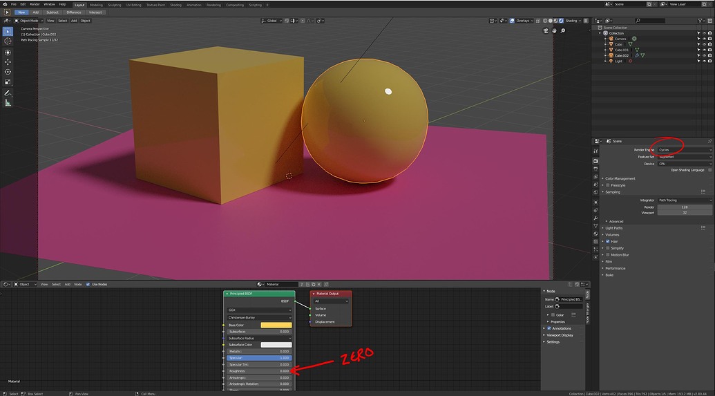Open the GGX distribution dropdown in Principled BSDF
The height and width of the screenshot is (396, 715).
pos(260,310)
